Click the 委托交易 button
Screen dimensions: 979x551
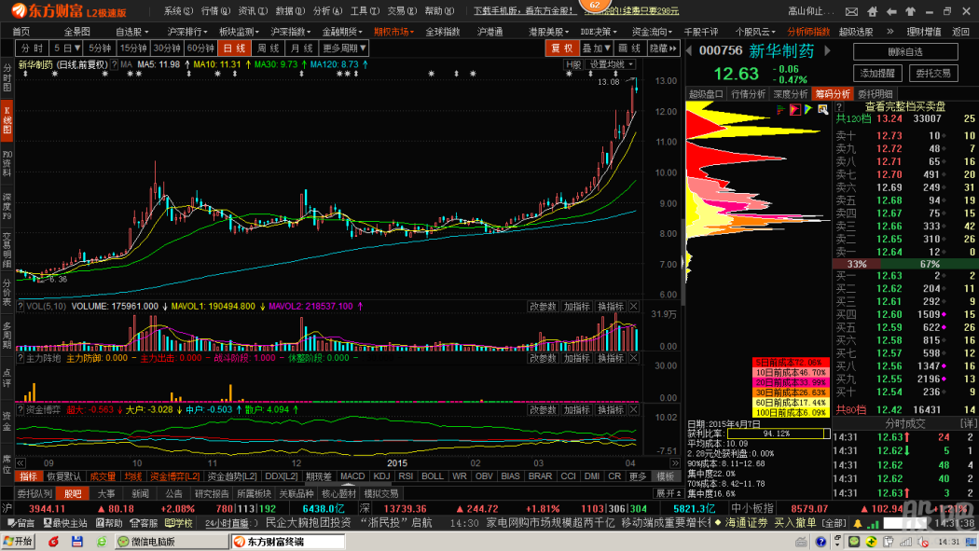click(932, 73)
